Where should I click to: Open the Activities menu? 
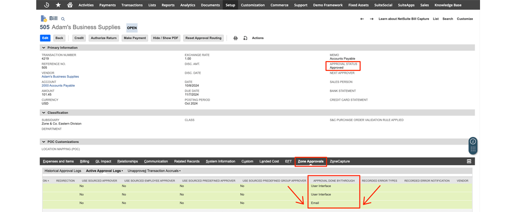pyautogui.click(x=86, y=5)
